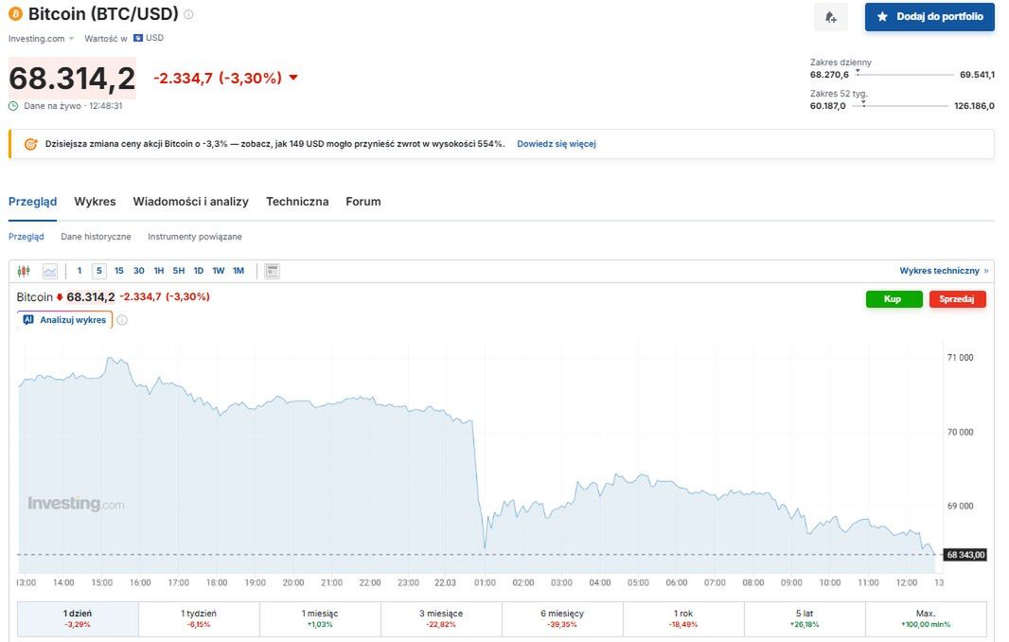Open the Investing.com source dropdown
The height and width of the screenshot is (642, 1009).
click(x=39, y=38)
